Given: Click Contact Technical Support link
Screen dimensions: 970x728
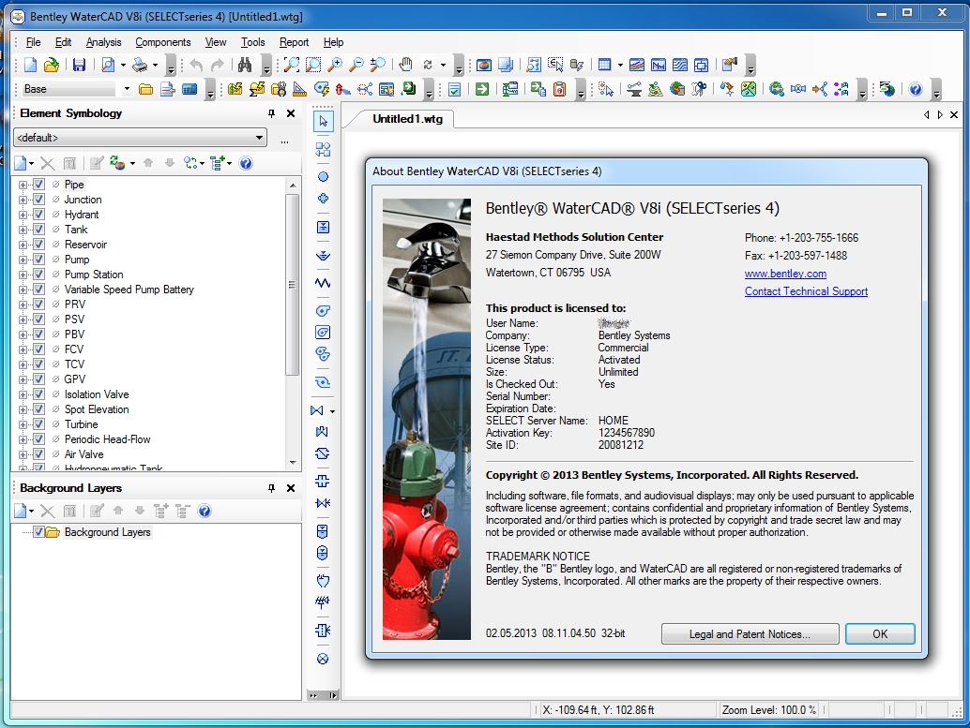Looking at the screenshot, I should (806, 291).
